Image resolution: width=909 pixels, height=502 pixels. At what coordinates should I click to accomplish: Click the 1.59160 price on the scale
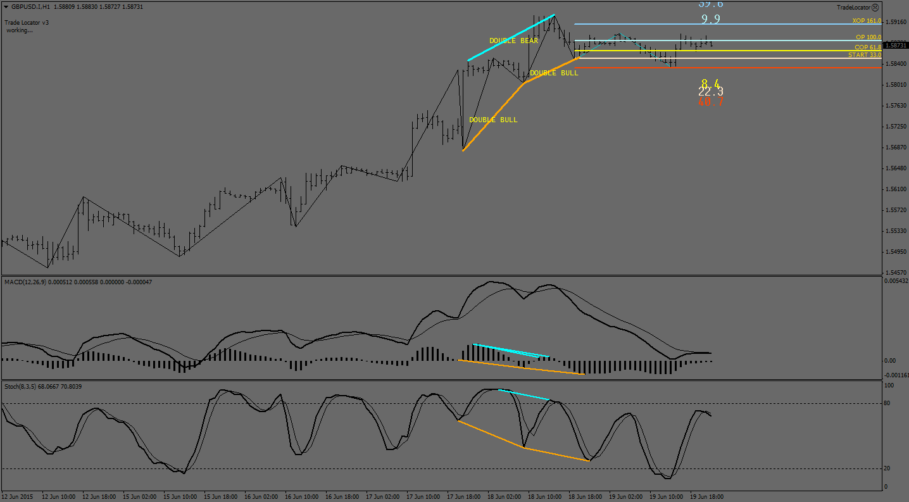(895, 22)
